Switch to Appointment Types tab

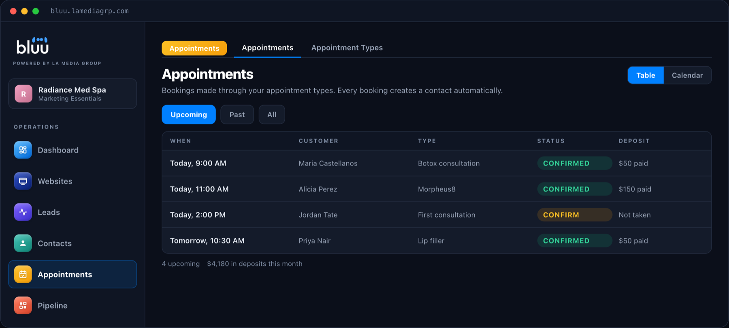pos(347,48)
